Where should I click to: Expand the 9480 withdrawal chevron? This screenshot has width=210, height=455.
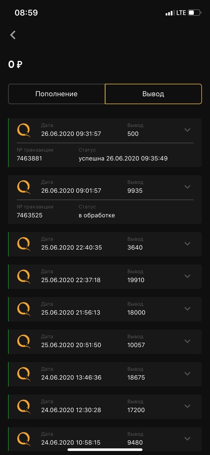pyautogui.click(x=187, y=439)
